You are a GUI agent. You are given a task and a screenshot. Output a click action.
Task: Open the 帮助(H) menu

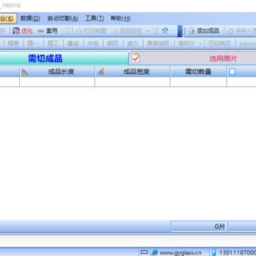click(x=120, y=18)
